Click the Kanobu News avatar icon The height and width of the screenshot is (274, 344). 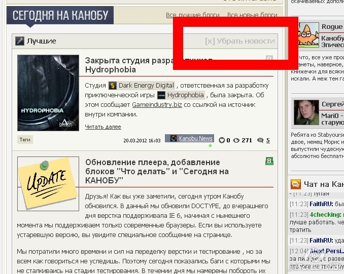[x=174, y=138]
